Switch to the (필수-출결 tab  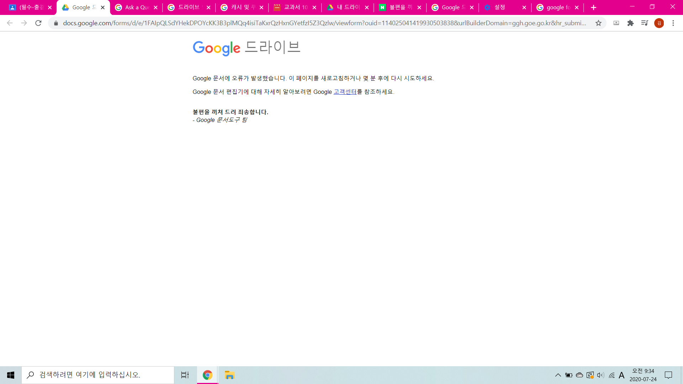point(28,7)
